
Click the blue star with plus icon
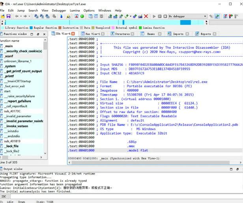135,16
